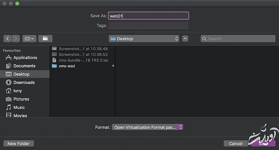The image size is (279, 150).
Task: Select Music in the sidebar
Action: [19, 107]
